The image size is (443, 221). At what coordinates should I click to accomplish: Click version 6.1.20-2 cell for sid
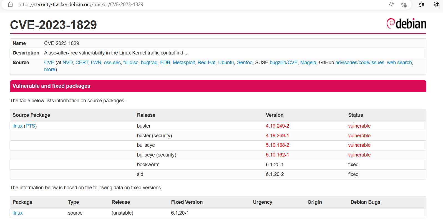(275, 174)
